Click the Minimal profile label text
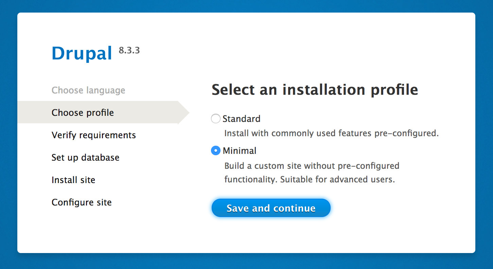The image size is (493, 269). click(x=240, y=150)
